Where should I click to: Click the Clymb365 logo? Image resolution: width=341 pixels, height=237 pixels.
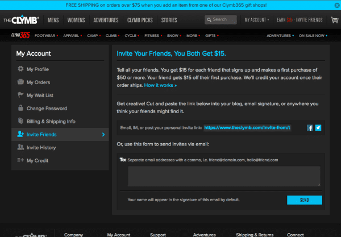[x=20, y=35]
